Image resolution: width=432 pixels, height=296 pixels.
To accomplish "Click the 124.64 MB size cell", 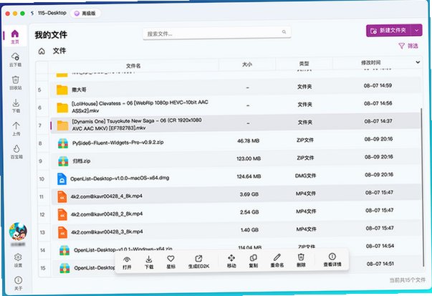I will [x=249, y=176].
